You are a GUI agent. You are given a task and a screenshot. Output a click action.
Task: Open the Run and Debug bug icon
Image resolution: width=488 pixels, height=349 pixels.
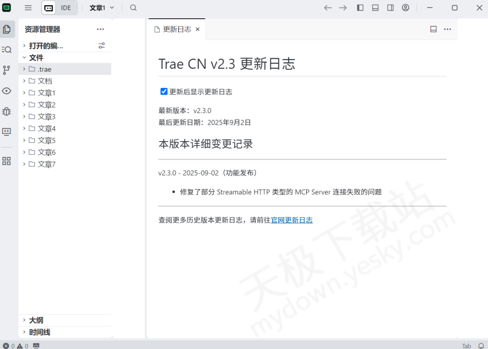7,111
